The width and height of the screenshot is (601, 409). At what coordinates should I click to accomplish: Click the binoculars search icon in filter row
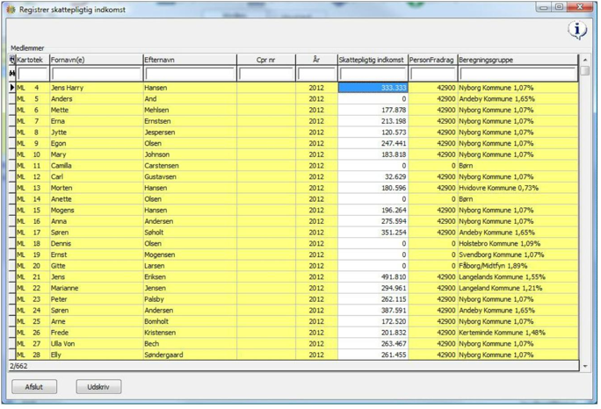[x=12, y=73]
